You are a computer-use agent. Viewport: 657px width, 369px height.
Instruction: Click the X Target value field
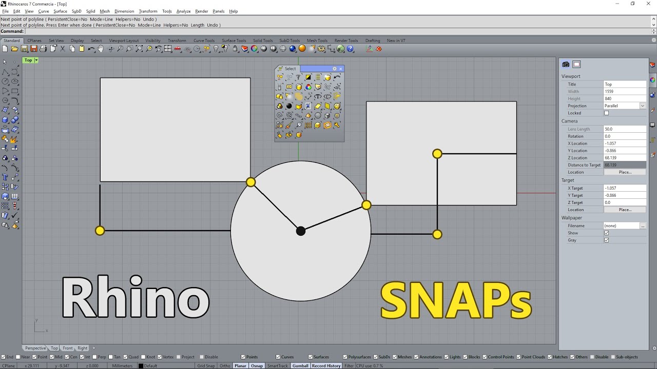(625, 188)
